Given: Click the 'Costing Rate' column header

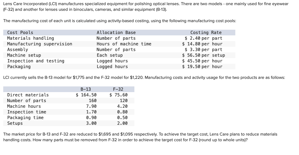Looking at the screenshot, I should click(x=206, y=32).
